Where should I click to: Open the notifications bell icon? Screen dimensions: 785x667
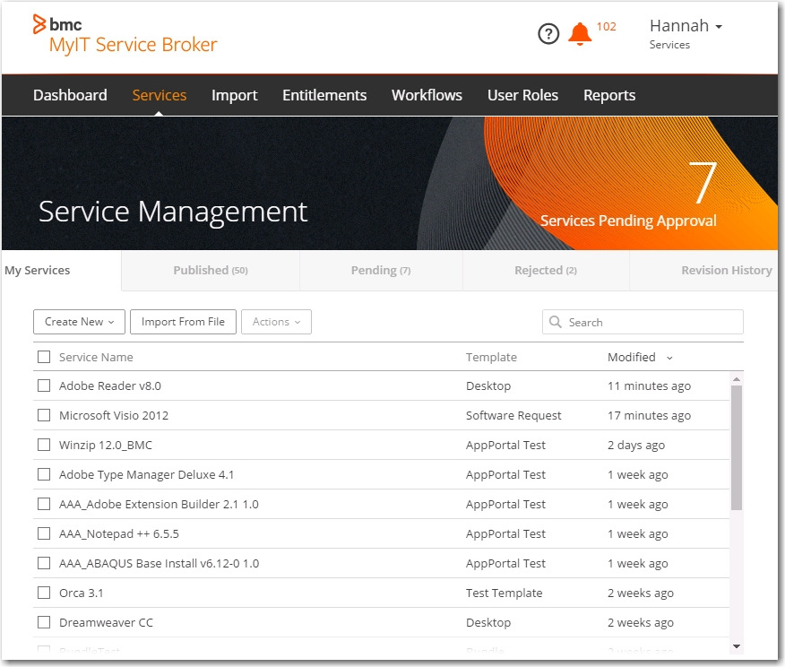[580, 34]
